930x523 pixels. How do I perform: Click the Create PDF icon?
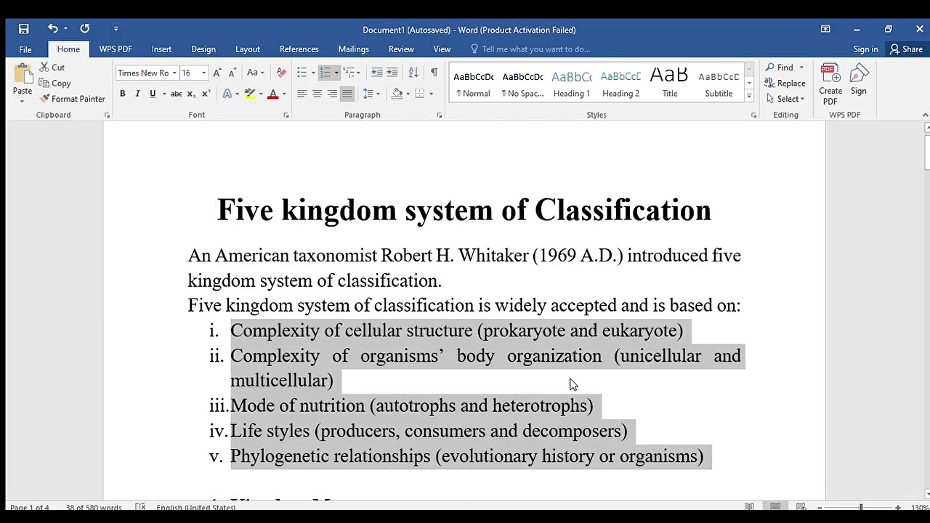click(830, 84)
